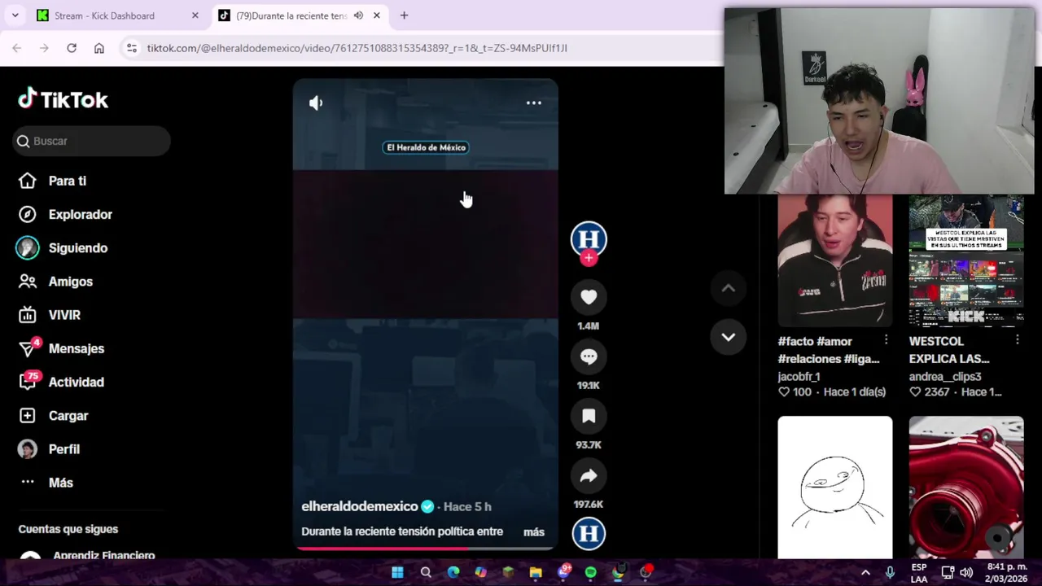Focus the Buscar search field
The width and height of the screenshot is (1042, 586).
tap(91, 141)
